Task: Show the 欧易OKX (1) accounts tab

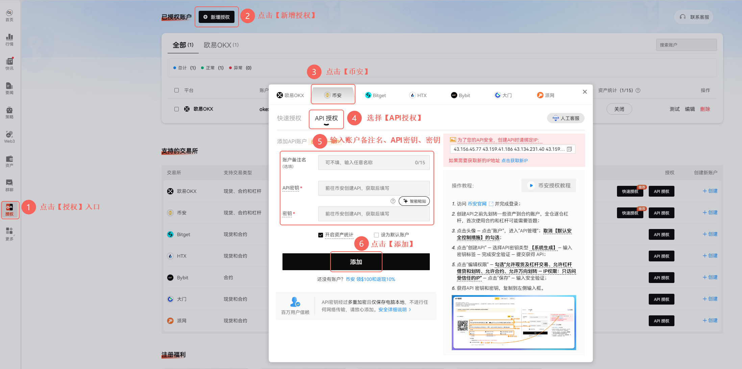Action: 221,45
